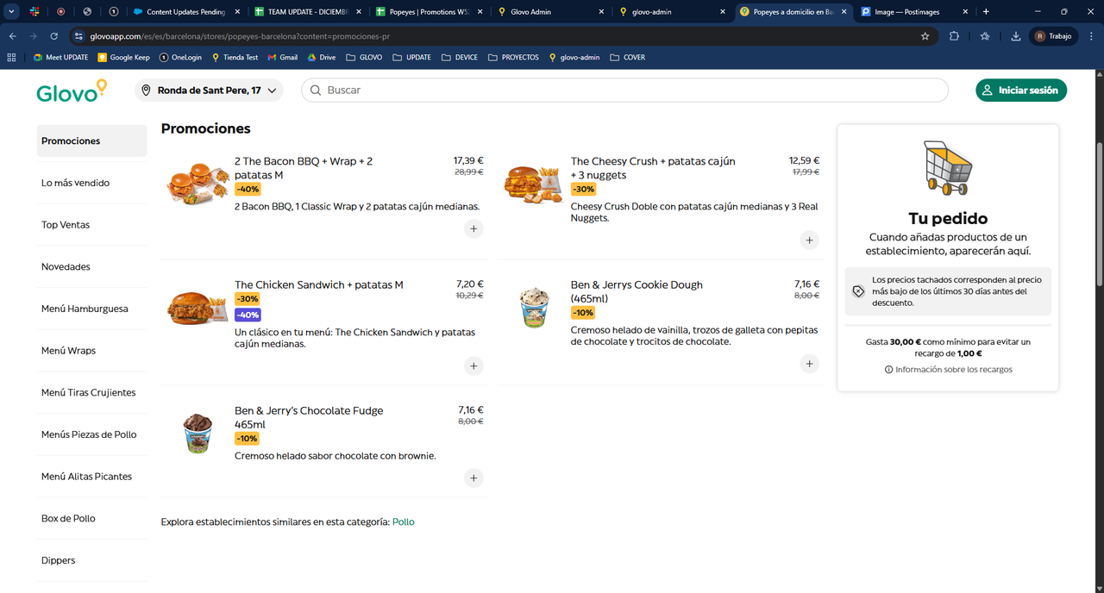Open Tienda Test bookmark
The height and width of the screenshot is (593, 1104).
[x=235, y=58]
